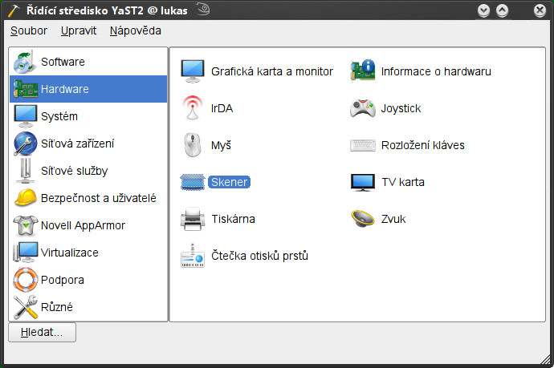Open the Informace o hardwaru icon

click(x=362, y=71)
